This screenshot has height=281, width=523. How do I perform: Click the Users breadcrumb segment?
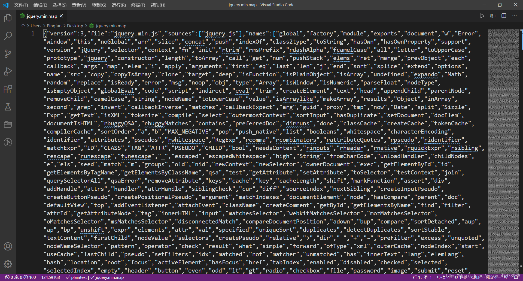pos(36,26)
